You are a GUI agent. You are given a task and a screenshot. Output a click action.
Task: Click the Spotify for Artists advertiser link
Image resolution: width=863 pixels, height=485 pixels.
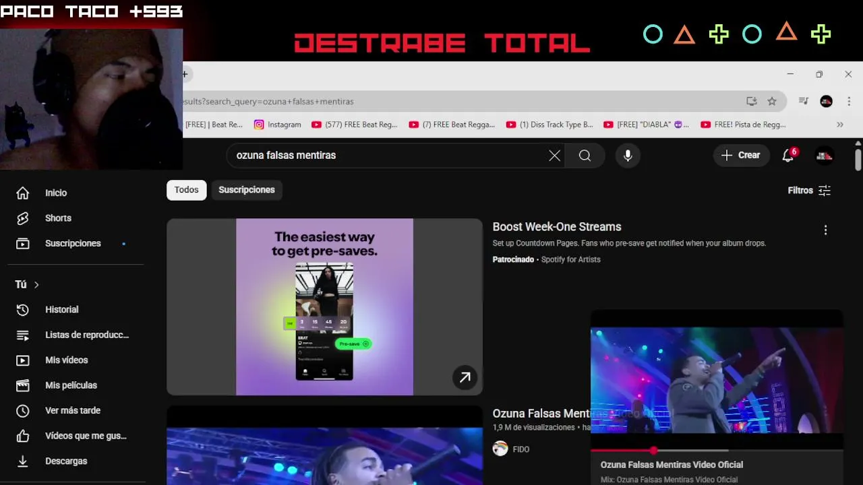(571, 259)
